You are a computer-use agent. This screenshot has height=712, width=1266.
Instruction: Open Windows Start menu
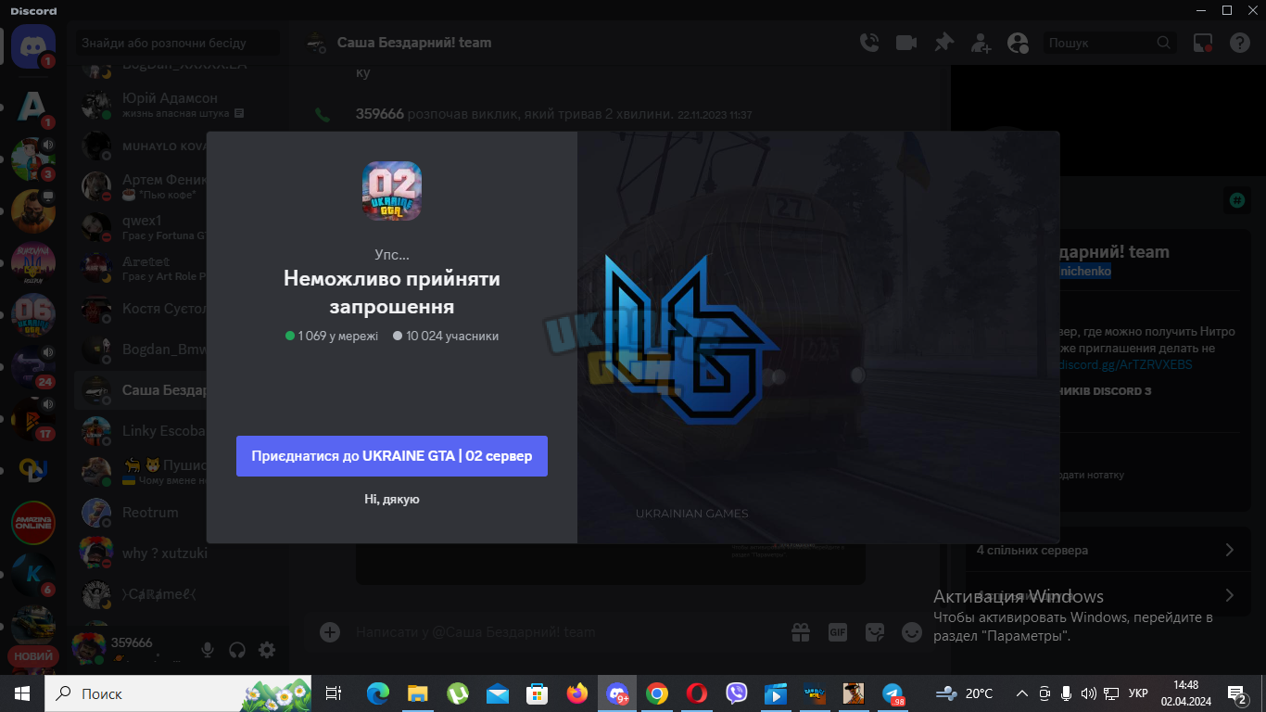(x=21, y=693)
